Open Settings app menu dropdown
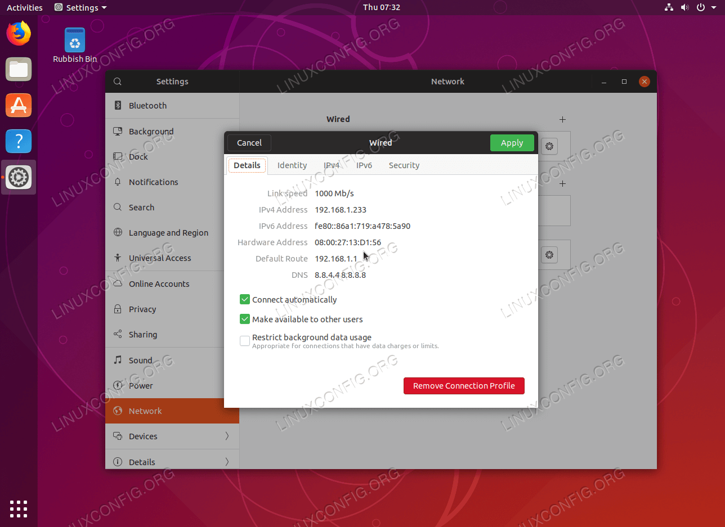 click(x=80, y=7)
